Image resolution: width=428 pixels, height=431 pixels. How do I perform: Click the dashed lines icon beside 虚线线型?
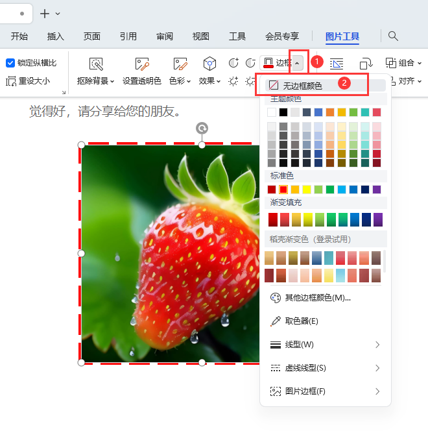click(x=276, y=368)
